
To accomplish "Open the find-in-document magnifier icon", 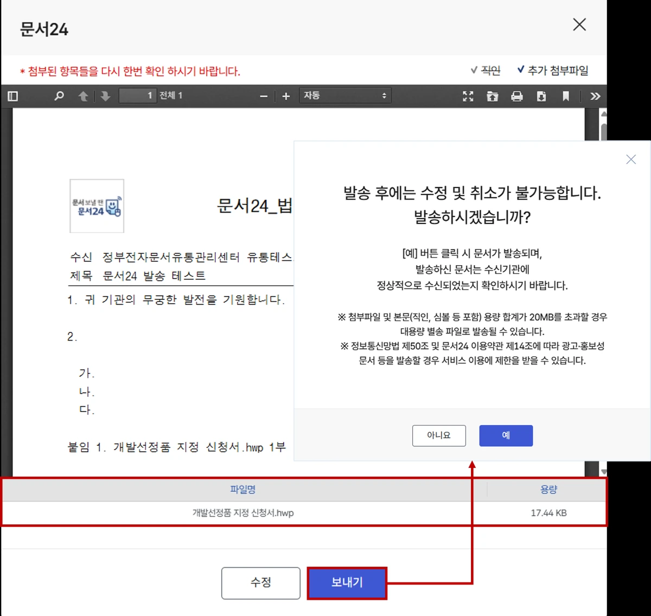I will (59, 96).
